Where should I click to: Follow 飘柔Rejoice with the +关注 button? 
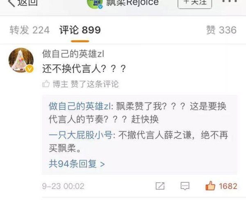pyautogui.click(x=195, y=3)
